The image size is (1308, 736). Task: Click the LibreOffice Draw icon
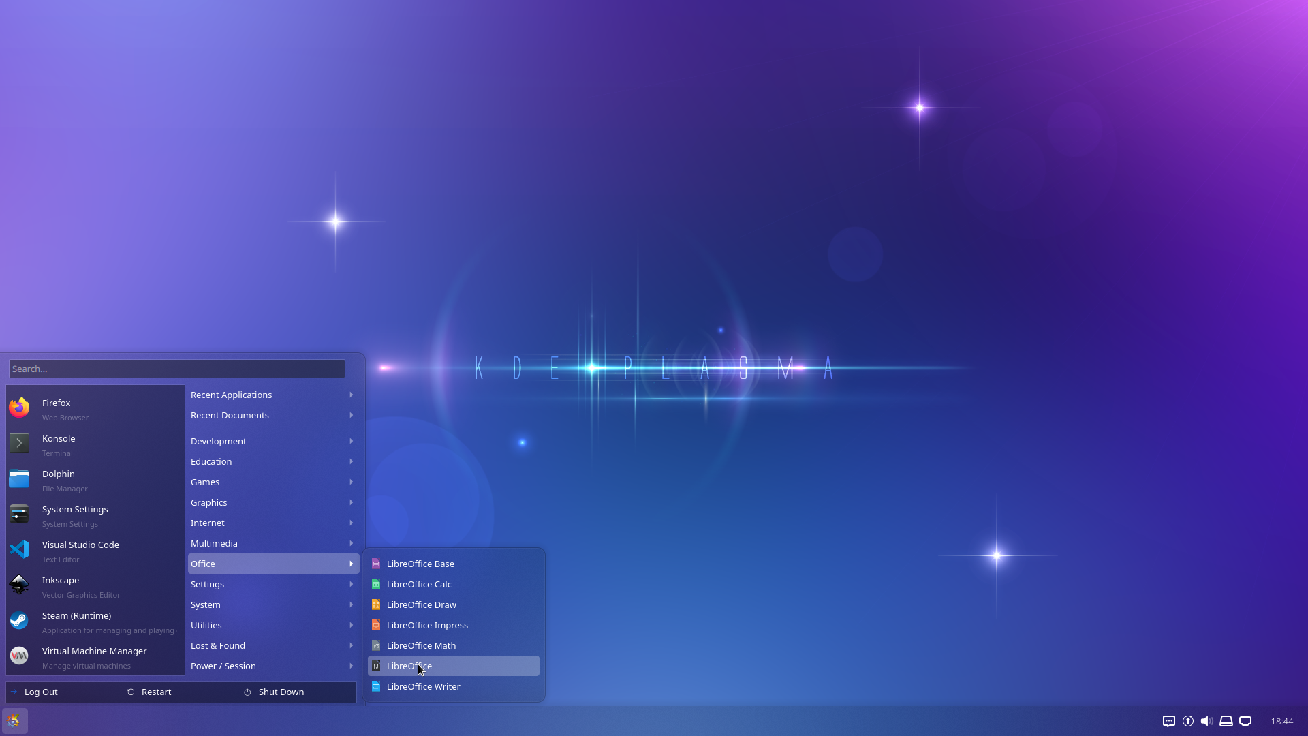coord(375,604)
